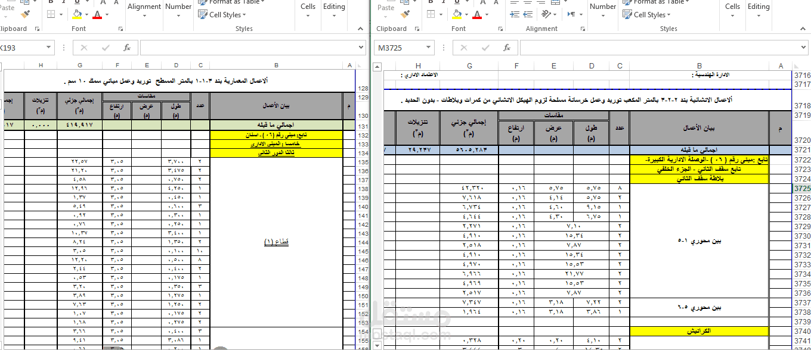Open fill color dropdown arrow in left window
The height and width of the screenshot is (350, 811).
(x=86, y=14)
